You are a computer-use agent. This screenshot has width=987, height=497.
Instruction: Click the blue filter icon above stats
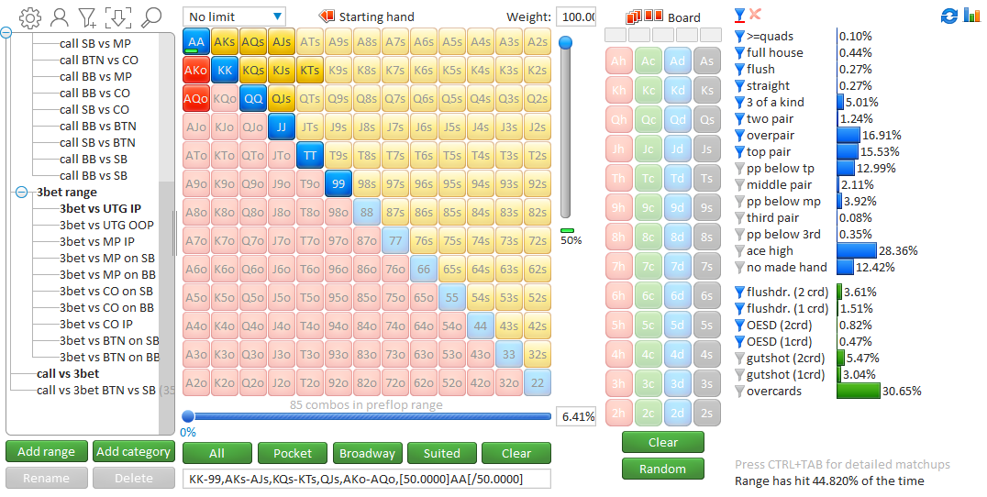[740, 15]
